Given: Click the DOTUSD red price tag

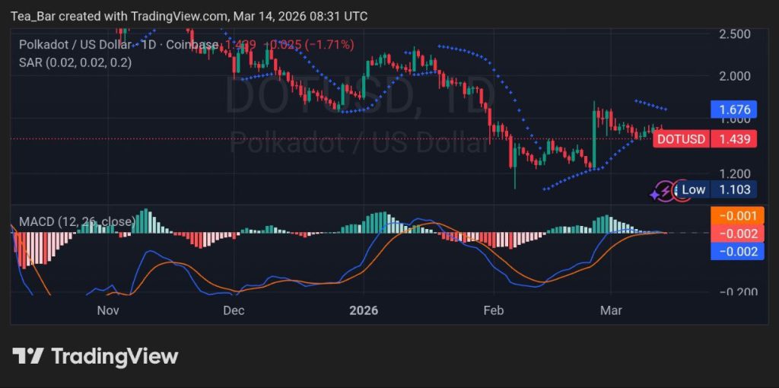Looking at the screenshot, I should (681, 139).
